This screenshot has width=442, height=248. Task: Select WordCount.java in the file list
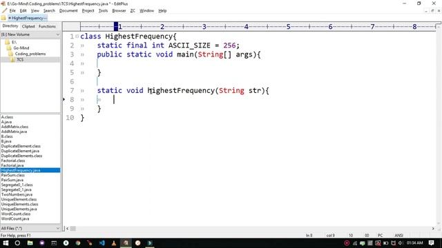15,219
